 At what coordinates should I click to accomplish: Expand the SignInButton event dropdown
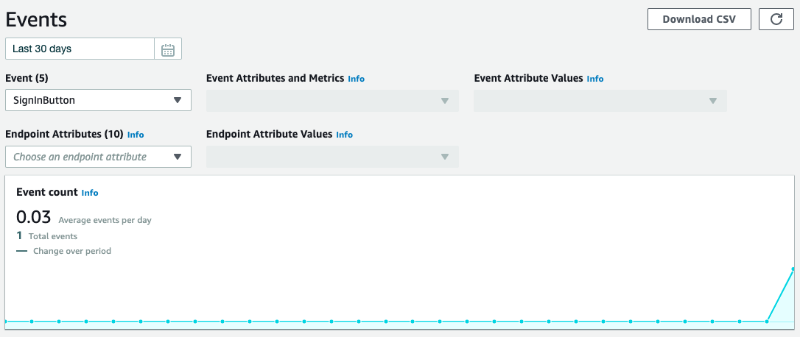point(99,100)
